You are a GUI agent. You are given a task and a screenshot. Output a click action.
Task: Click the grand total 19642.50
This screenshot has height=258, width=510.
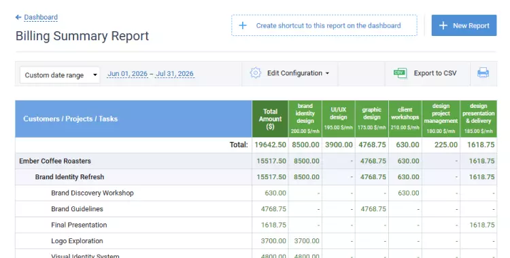[270, 145]
